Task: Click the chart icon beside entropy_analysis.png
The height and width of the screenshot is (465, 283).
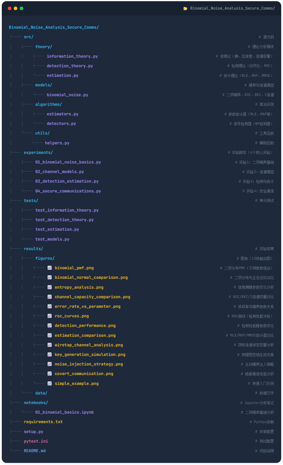Action: tap(50, 287)
